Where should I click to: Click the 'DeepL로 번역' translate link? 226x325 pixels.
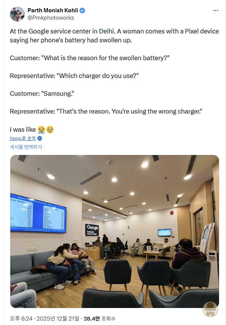(23, 138)
